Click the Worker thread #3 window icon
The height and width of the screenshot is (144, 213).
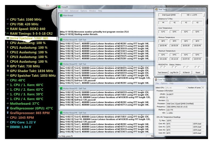click(x=61, y=89)
